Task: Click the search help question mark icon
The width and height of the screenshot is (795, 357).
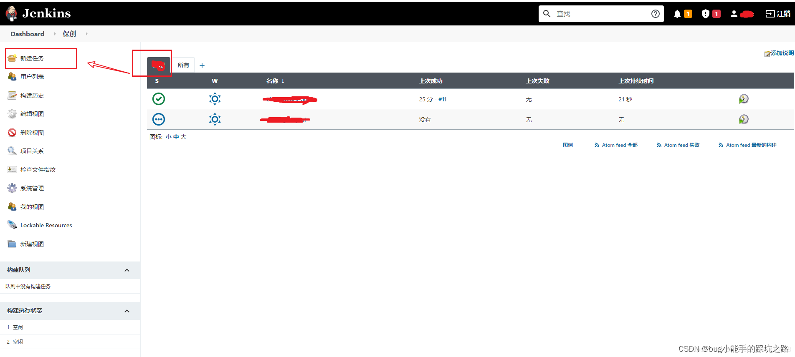Action: [x=656, y=14]
